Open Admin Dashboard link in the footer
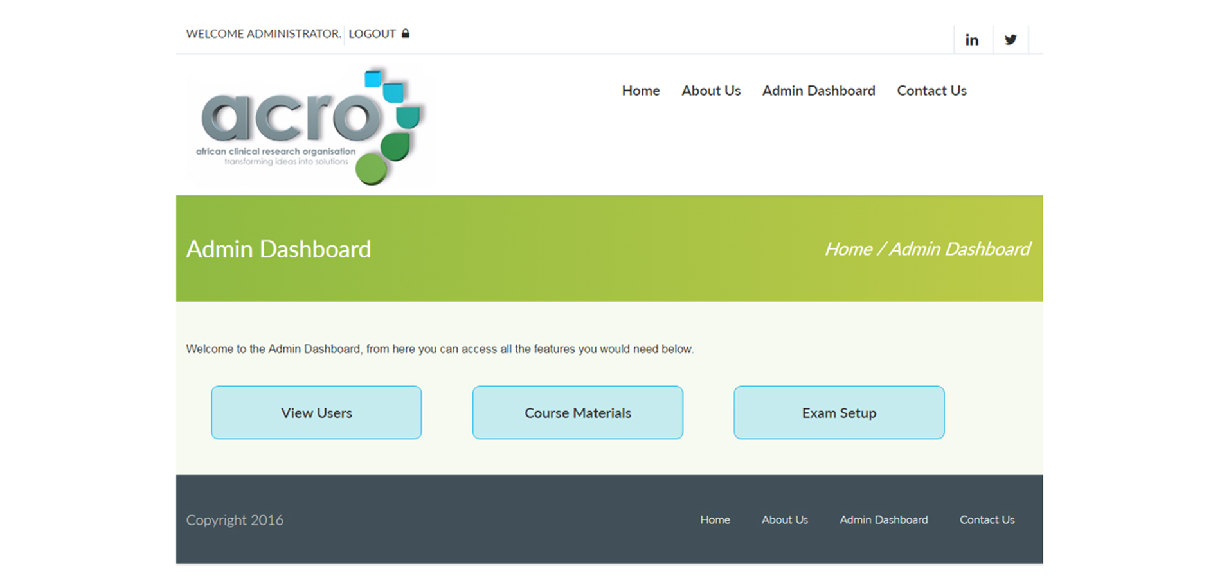1222x583 pixels. [x=883, y=519]
